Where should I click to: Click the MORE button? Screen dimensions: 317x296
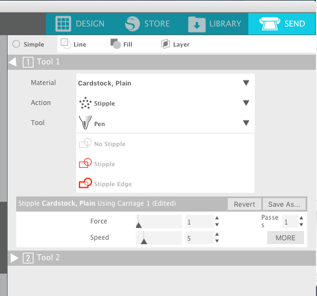click(x=286, y=238)
